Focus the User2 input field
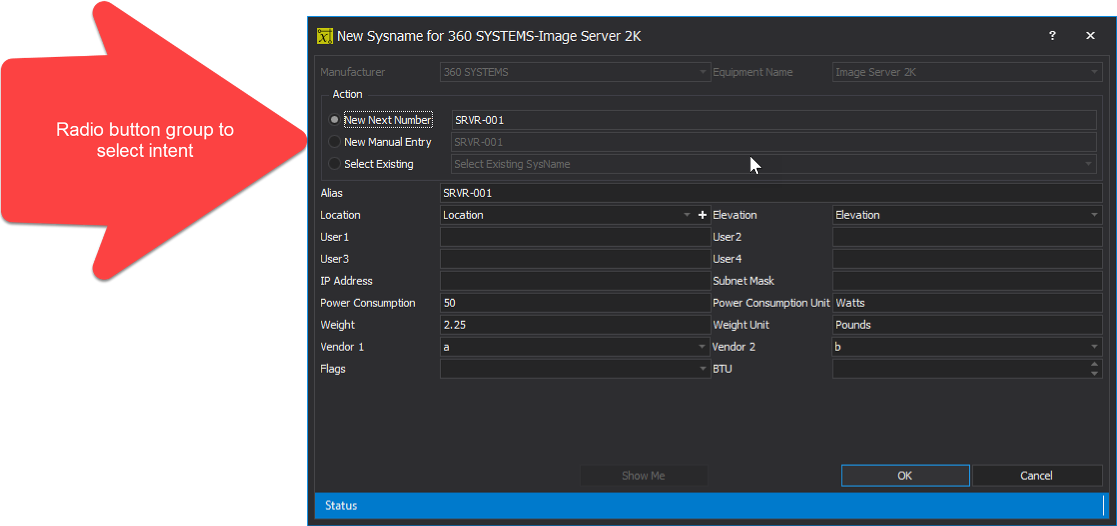The height and width of the screenshot is (526, 1117). [967, 237]
